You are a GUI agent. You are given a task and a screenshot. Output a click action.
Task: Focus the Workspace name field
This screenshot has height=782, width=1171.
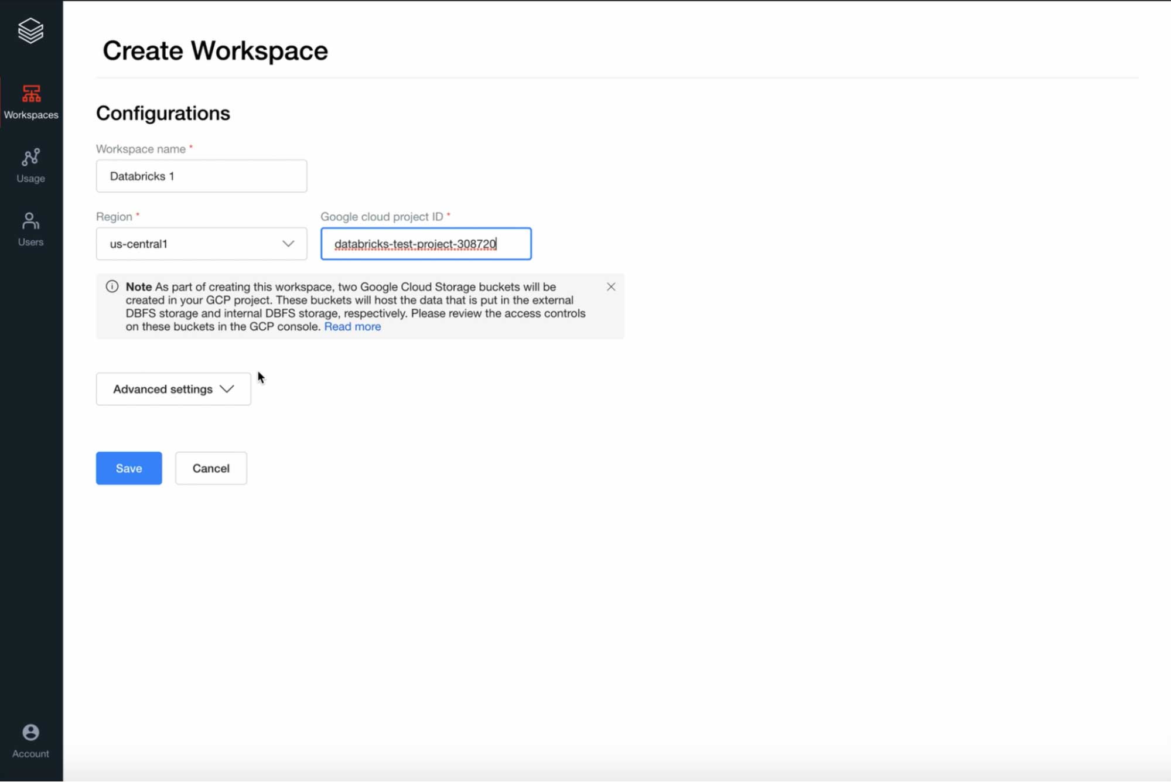[201, 176]
